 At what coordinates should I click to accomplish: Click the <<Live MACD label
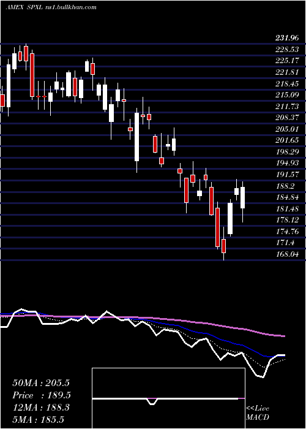click(x=258, y=412)
